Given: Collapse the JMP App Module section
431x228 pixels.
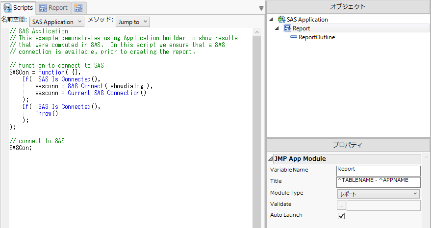Looking at the screenshot, I should tap(271, 159).
